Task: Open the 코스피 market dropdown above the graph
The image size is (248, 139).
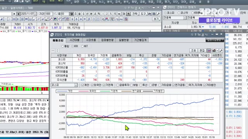Action: point(76,85)
